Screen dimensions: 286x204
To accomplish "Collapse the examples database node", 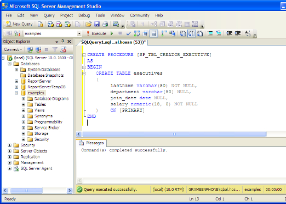I will click(16, 93).
